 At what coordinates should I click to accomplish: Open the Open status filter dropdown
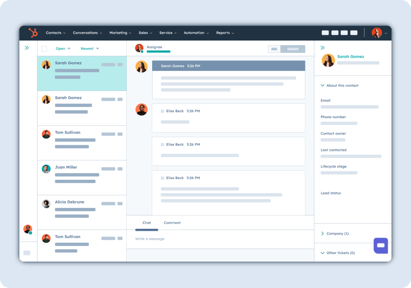pyautogui.click(x=63, y=49)
